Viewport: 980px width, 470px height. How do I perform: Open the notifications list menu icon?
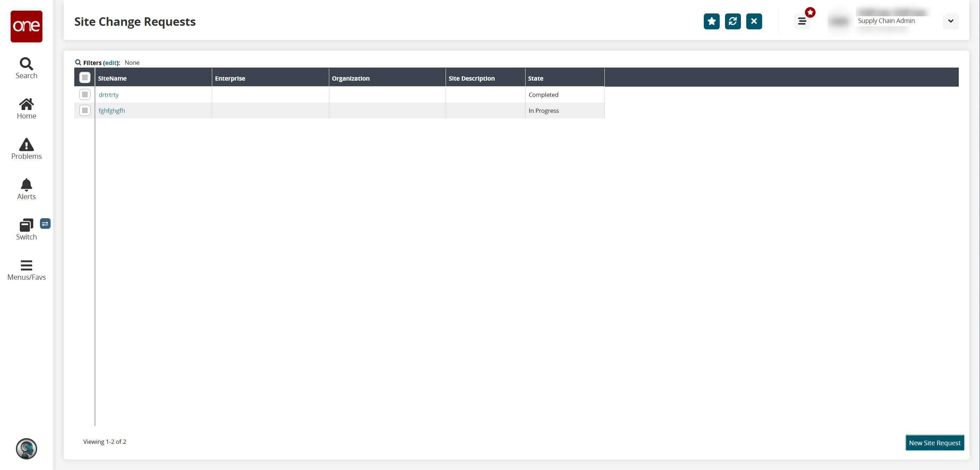802,21
